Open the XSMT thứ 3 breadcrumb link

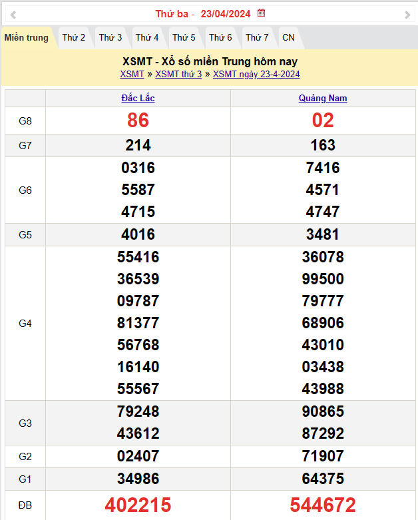tap(178, 74)
